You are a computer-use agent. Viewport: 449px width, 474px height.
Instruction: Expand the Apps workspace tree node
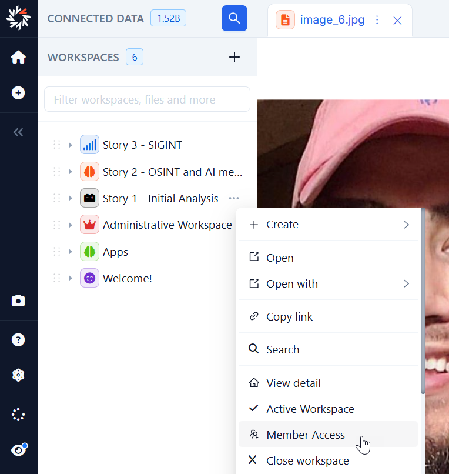coord(71,252)
